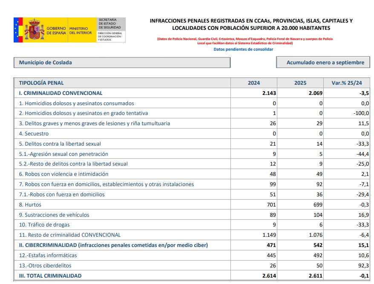The height and width of the screenshot is (284, 374).
Task: Select the Estafas informáticas row label
Action: coord(48,255)
